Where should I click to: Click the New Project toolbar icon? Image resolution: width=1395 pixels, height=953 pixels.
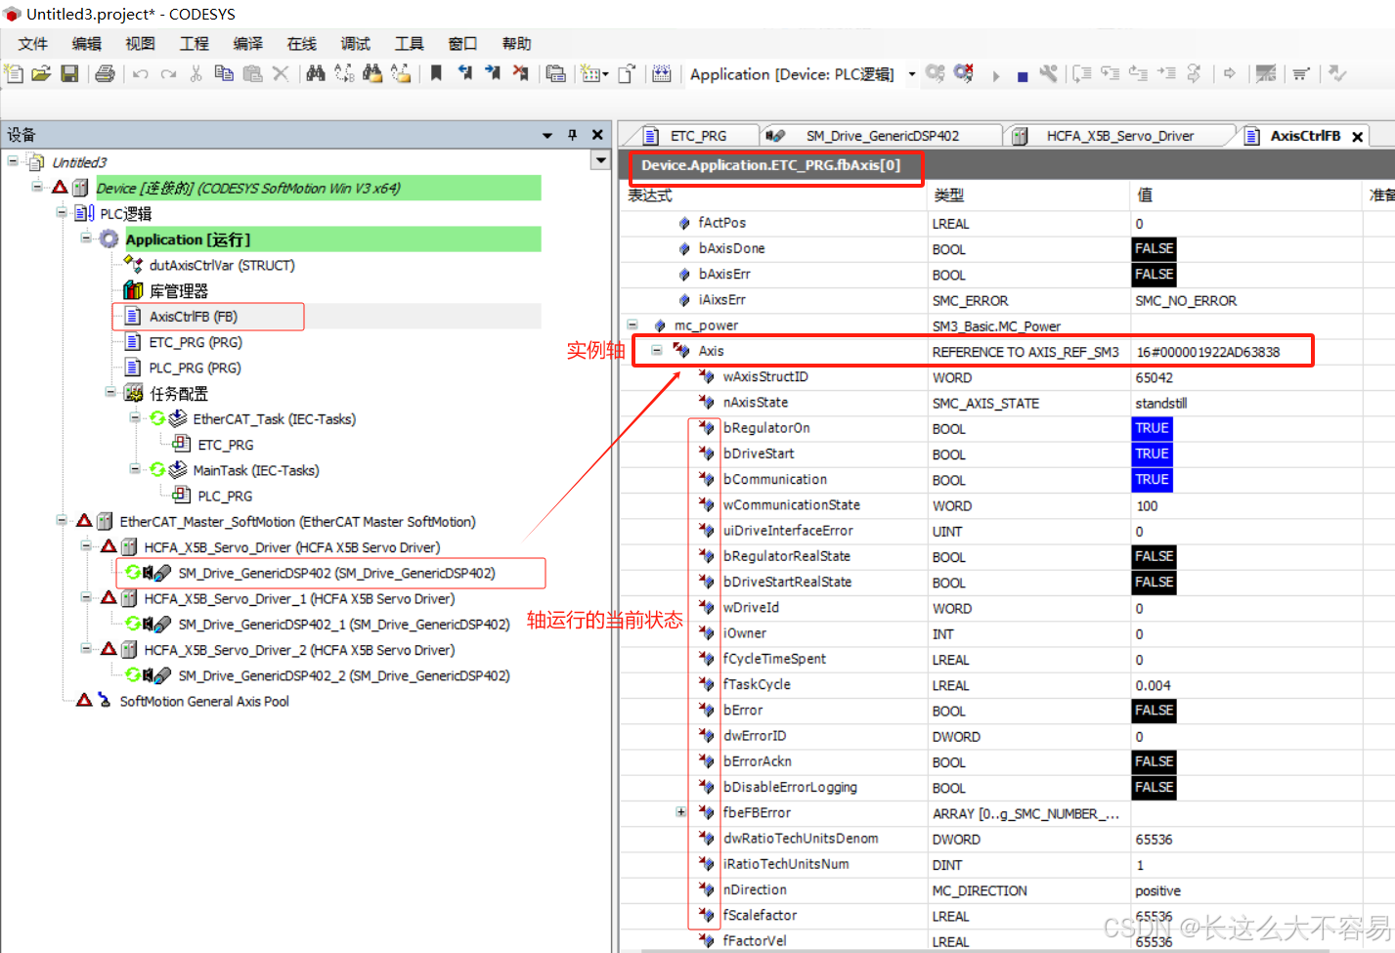(x=14, y=73)
